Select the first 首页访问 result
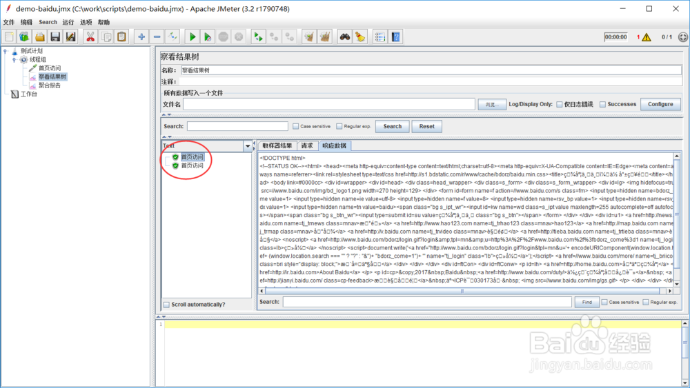 click(x=193, y=157)
